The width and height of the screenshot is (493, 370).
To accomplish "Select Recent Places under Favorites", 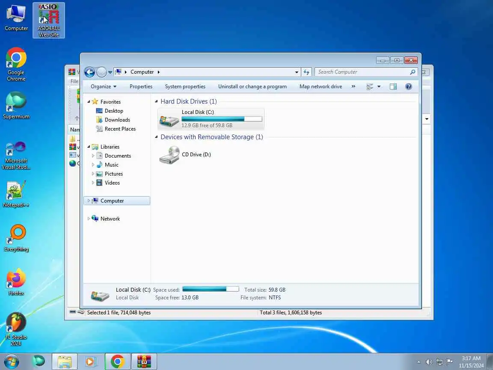I will 120,129.
